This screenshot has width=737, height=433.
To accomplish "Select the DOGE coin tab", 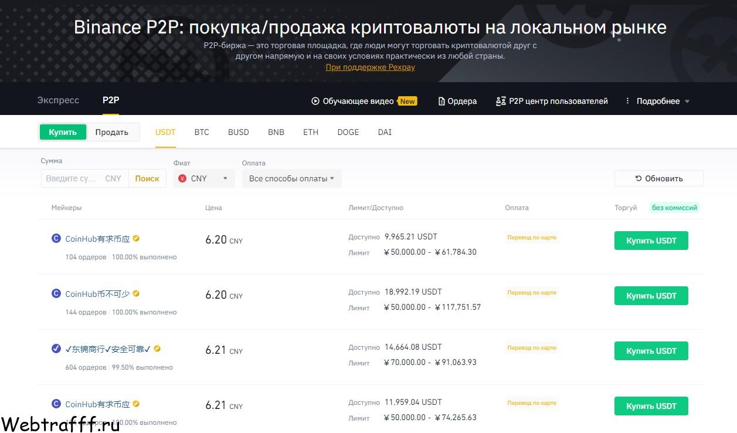I will coord(348,132).
